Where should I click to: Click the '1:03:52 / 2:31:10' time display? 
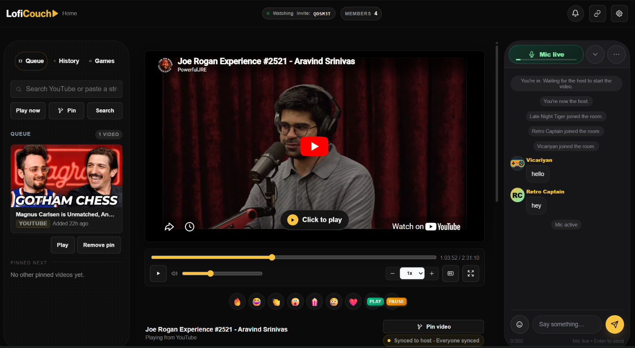click(x=459, y=258)
